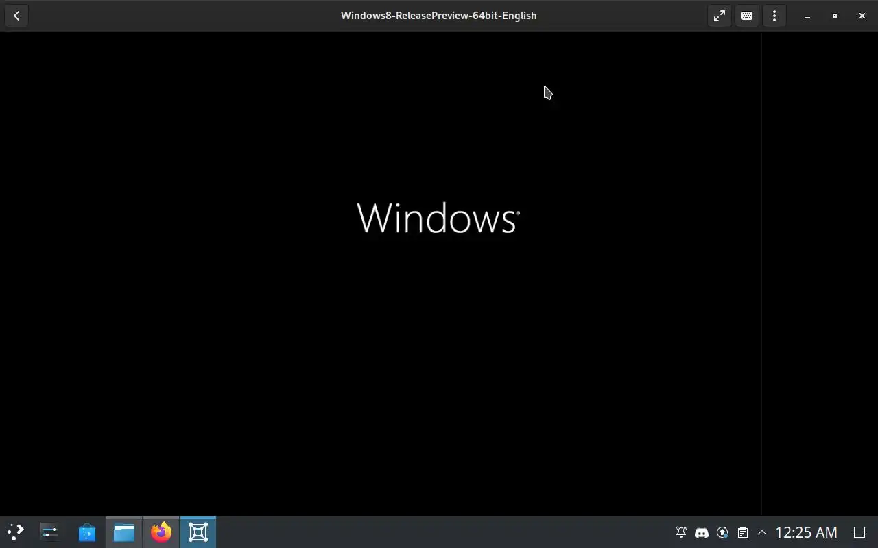Minimize the Windows8-ReleasePreview window
This screenshot has width=878, height=548.
(807, 16)
